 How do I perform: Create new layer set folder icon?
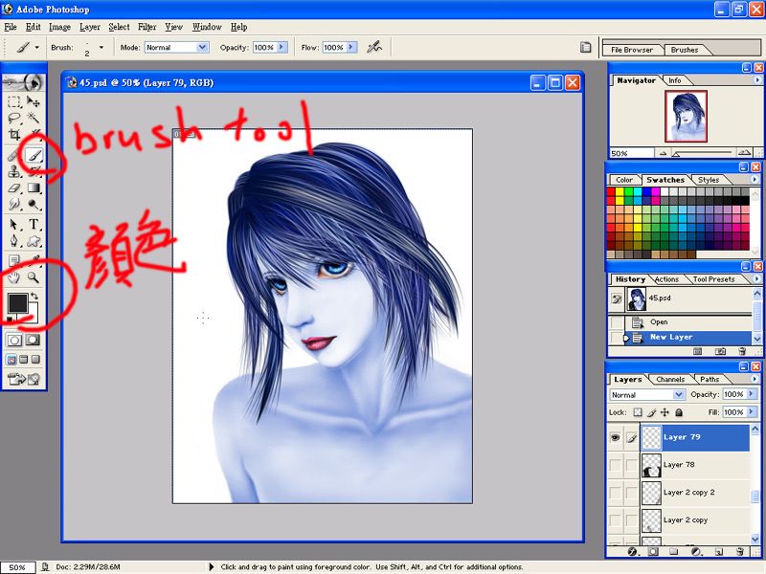point(674,552)
